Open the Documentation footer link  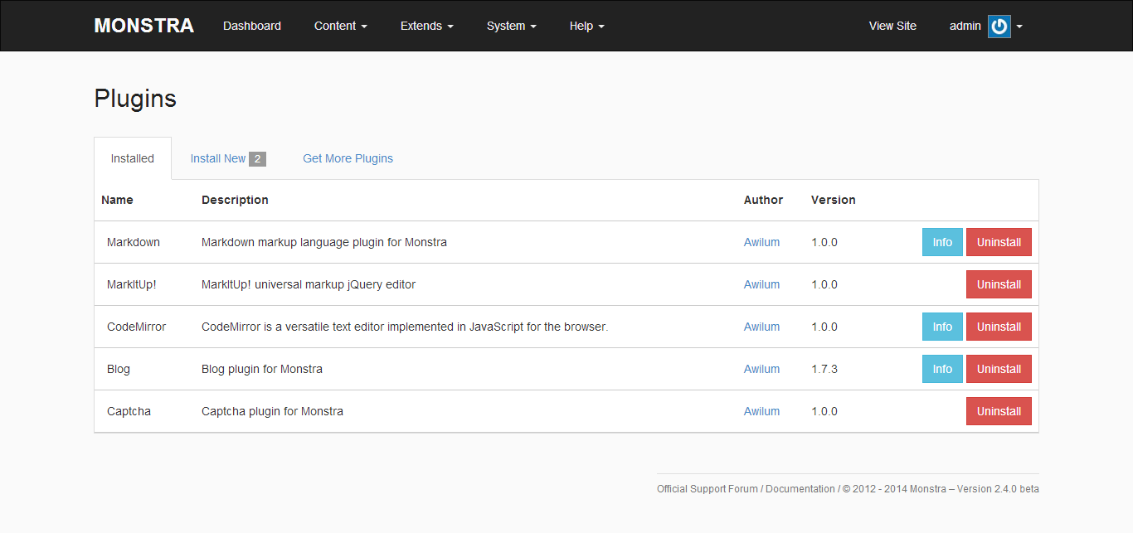[800, 489]
